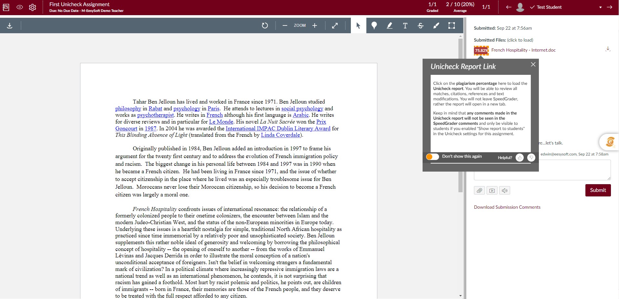Select the strikeout annotation tool
Image resolution: width=619 pixels, height=299 pixels.
(421, 25)
